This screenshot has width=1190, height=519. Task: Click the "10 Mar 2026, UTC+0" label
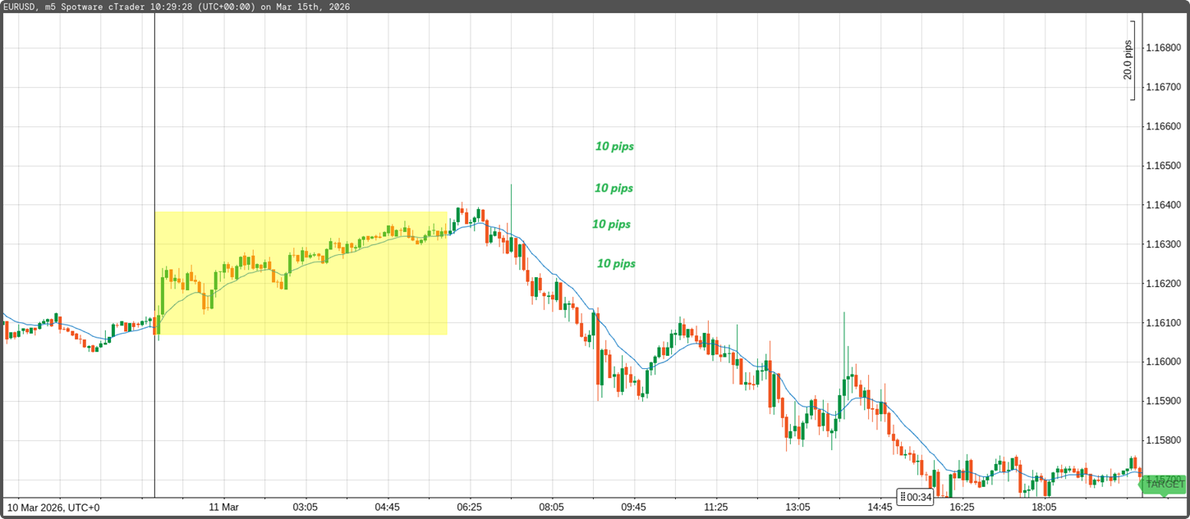click(54, 508)
